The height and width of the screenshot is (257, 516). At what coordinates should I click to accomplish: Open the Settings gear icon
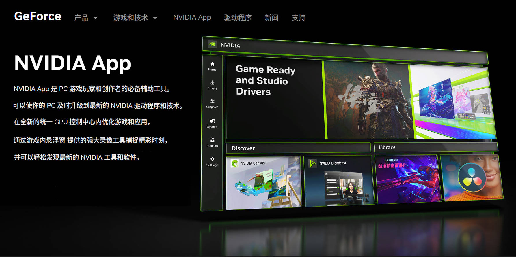click(x=212, y=159)
